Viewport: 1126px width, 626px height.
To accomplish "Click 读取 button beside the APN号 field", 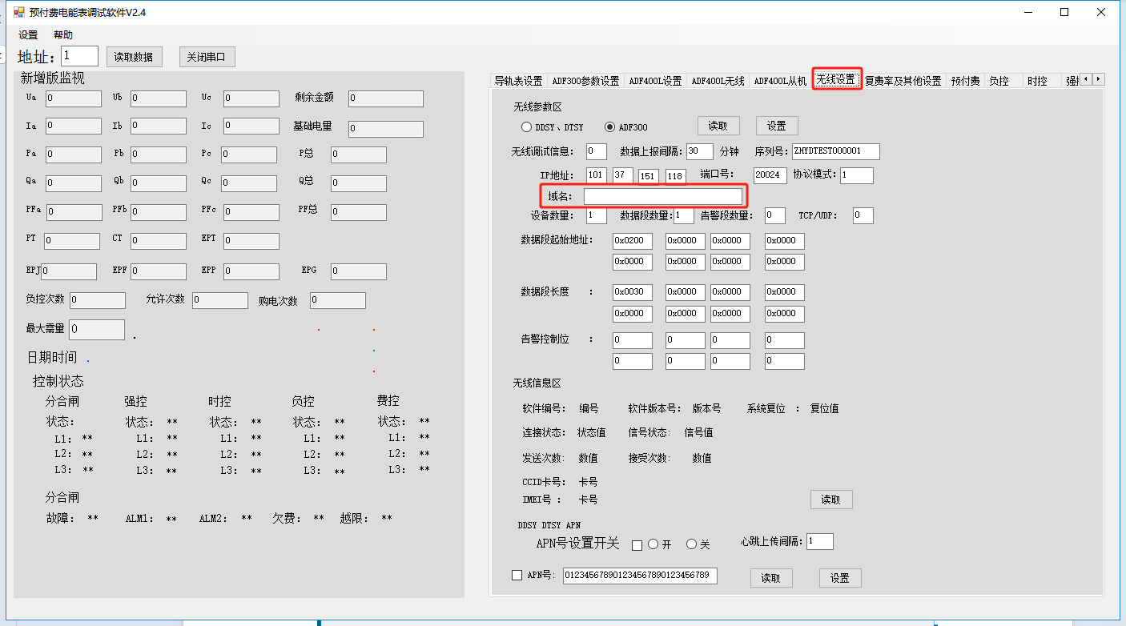I will (770, 578).
